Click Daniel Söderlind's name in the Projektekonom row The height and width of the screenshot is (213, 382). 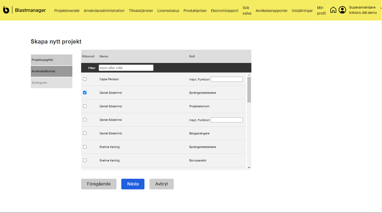coord(111,106)
